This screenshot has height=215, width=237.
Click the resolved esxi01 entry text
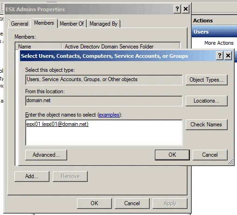[x=57, y=124]
